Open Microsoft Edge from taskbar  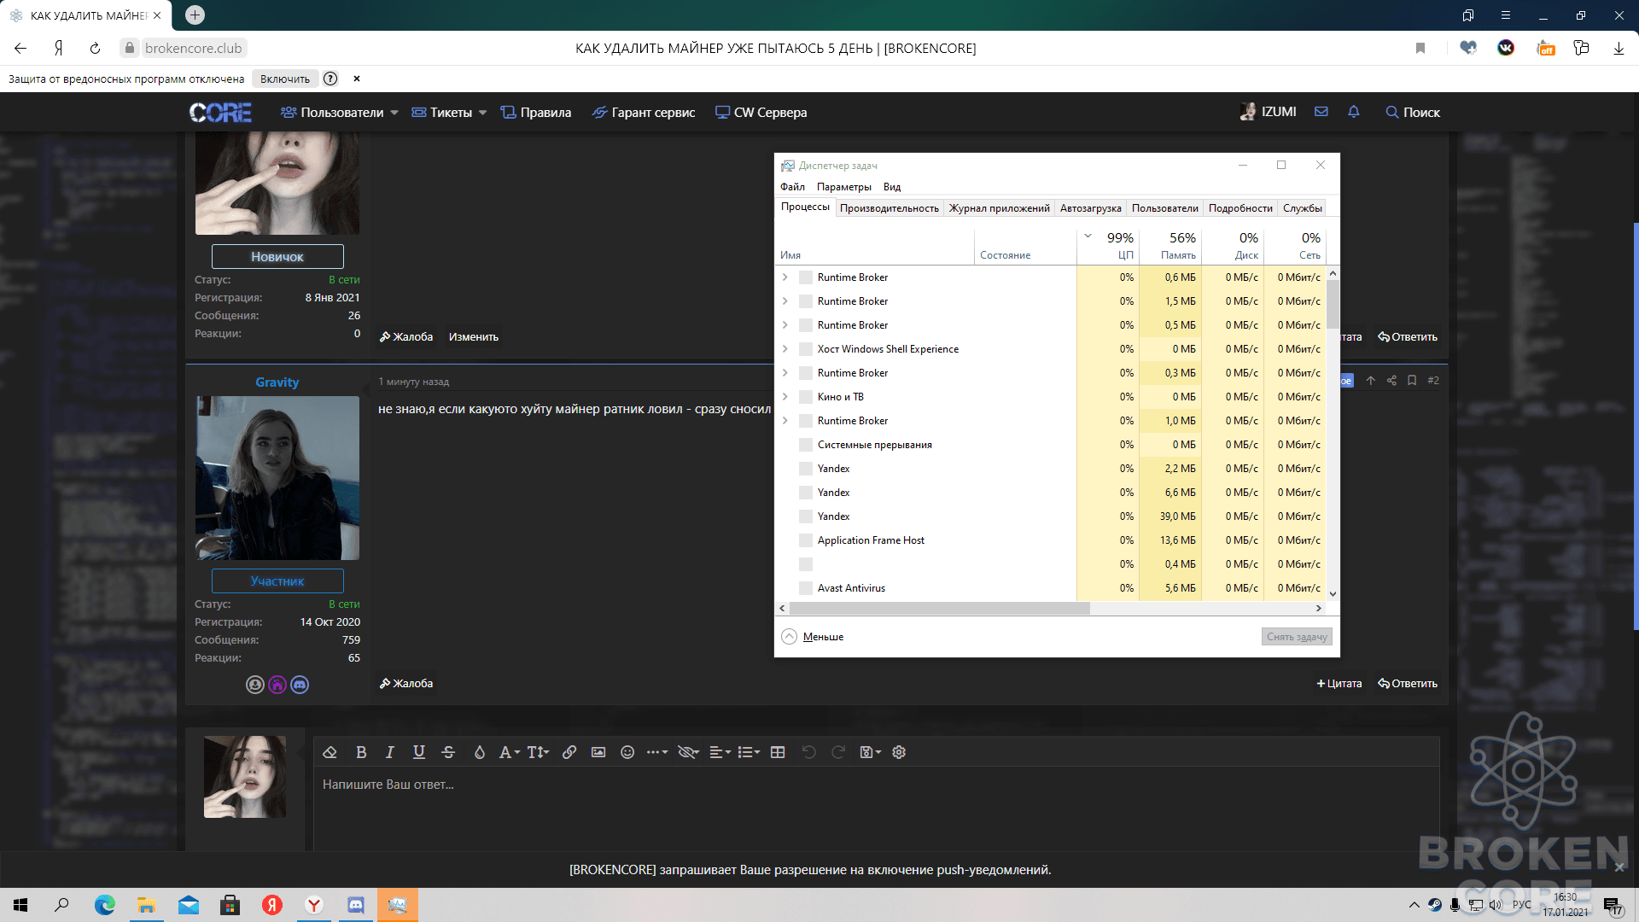pyautogui.click(x=105, y=905)
